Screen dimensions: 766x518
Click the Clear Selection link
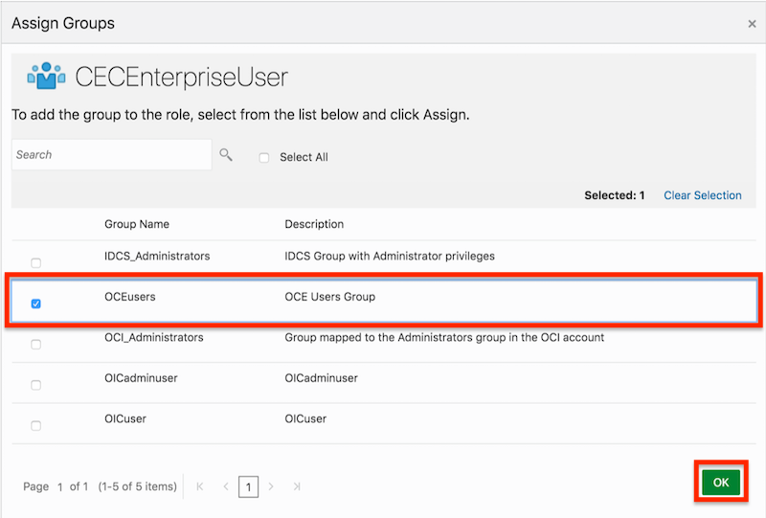coord(702,195)
